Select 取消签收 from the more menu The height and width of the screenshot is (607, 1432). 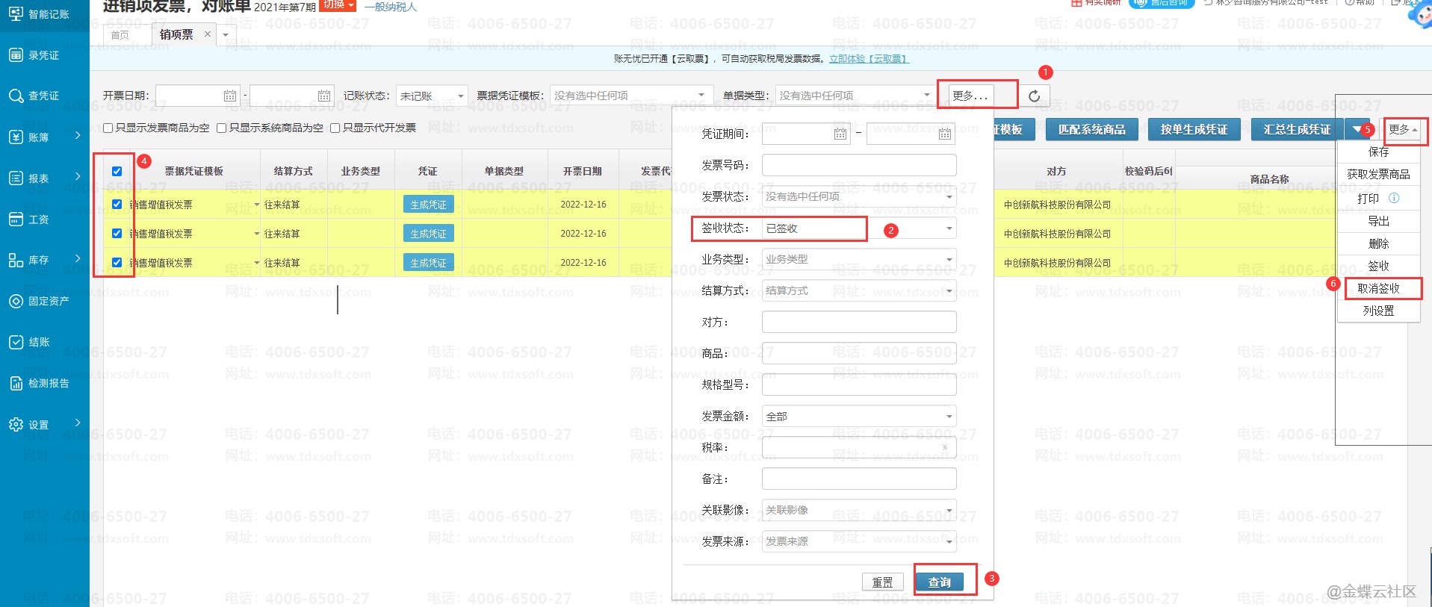point(1378,289)
